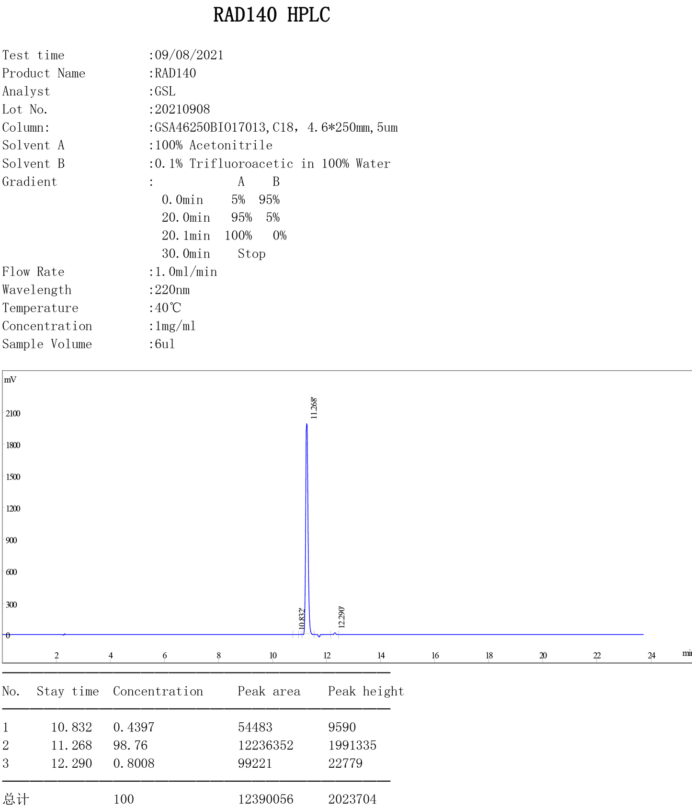Click the small peak label '12.290'
The height and width of the screenshot is (808, 692).
point(341,617)
